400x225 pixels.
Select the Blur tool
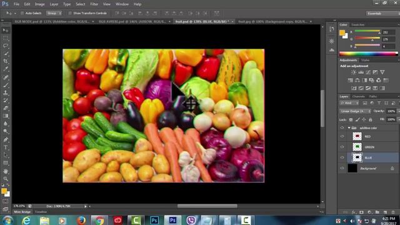(x=6, y=124)
